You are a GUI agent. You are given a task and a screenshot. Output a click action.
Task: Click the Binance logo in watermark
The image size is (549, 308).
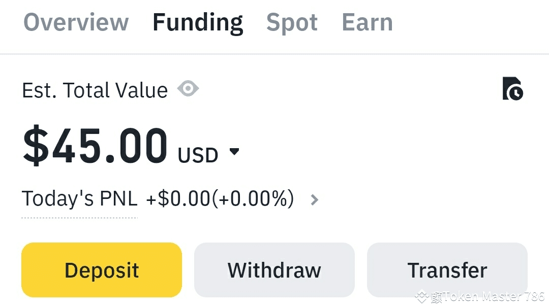(x=421, y=296)
